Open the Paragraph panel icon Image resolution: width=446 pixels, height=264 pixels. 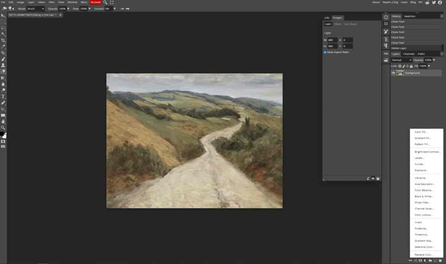[x=386, y=46]
